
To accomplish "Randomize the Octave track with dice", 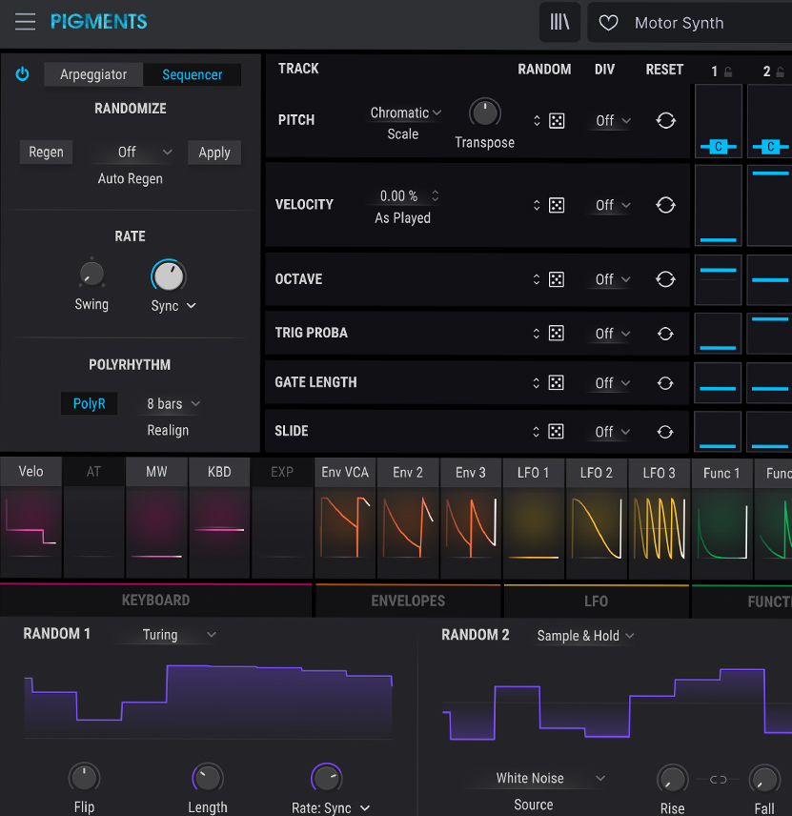I will coord(557,279).
